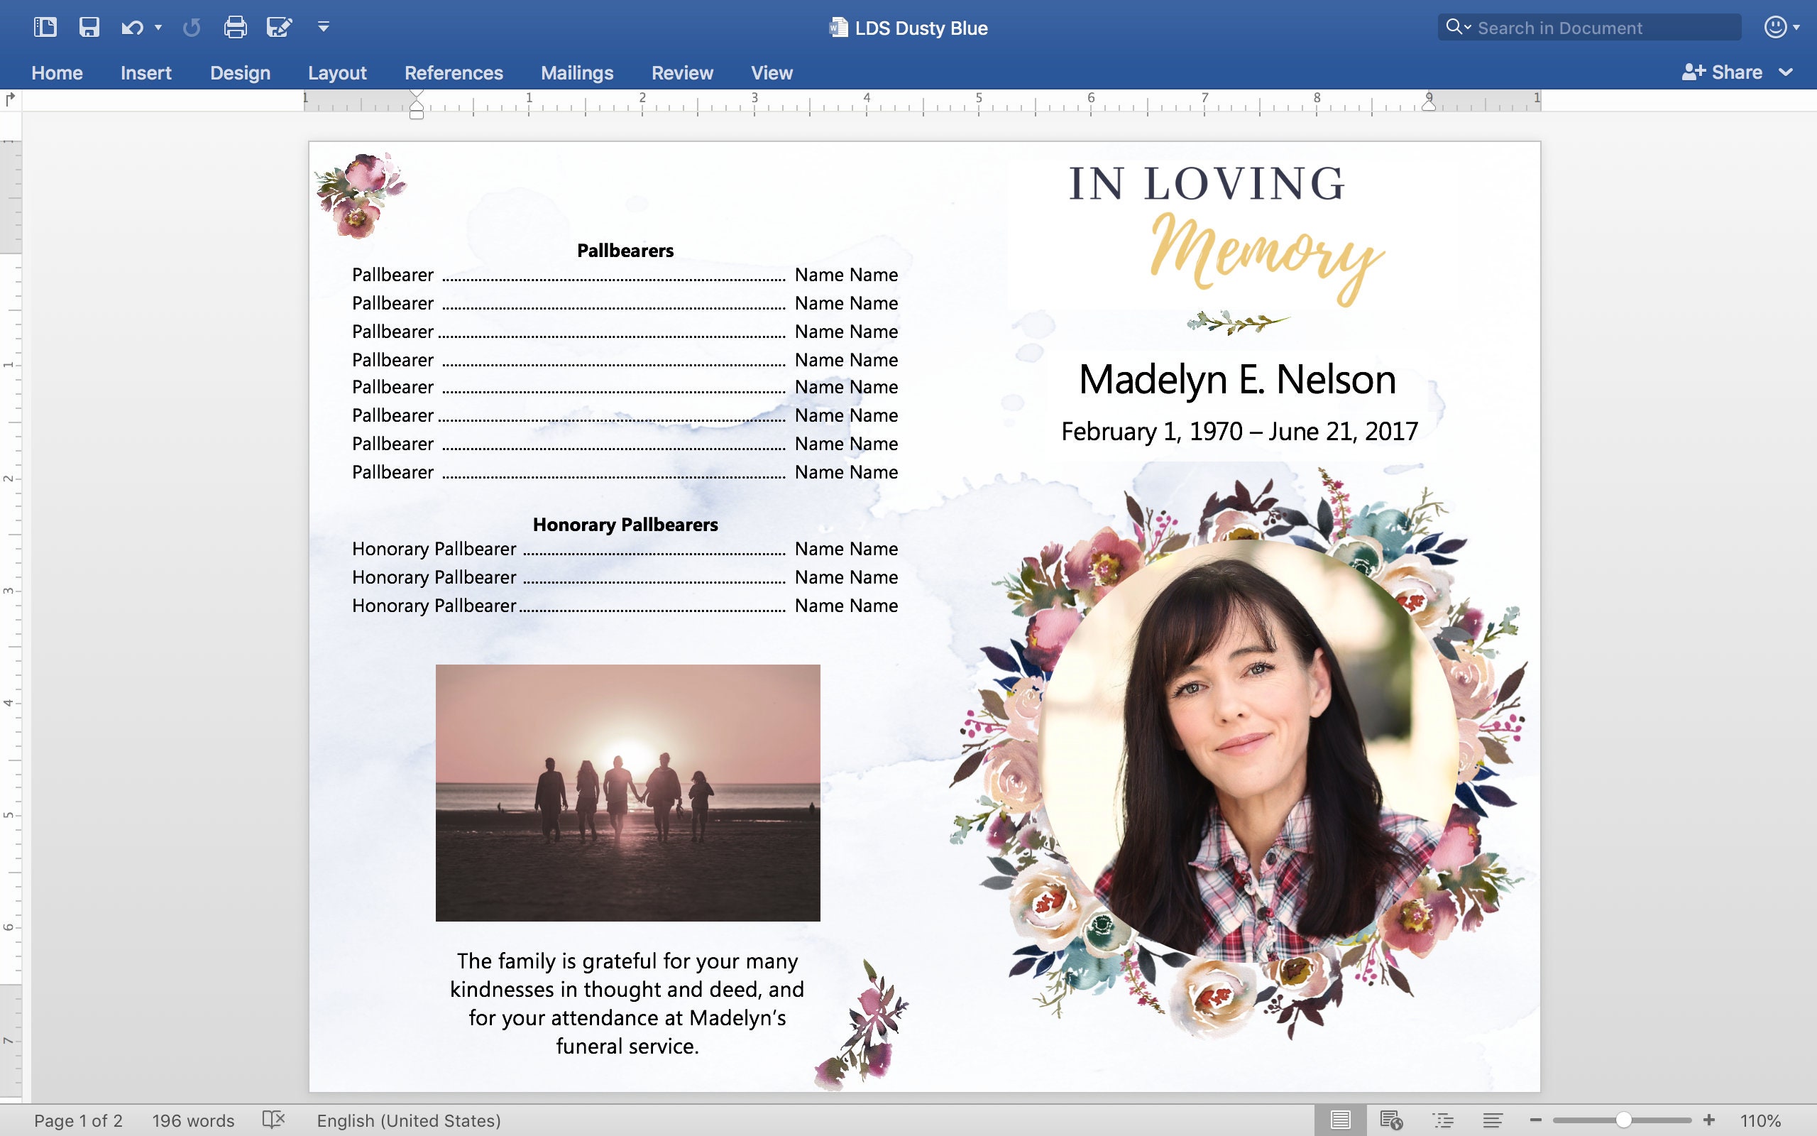This screenshot has height=1136, width=1817.
Task: Click the Share button
Action: coord(1723,72)
